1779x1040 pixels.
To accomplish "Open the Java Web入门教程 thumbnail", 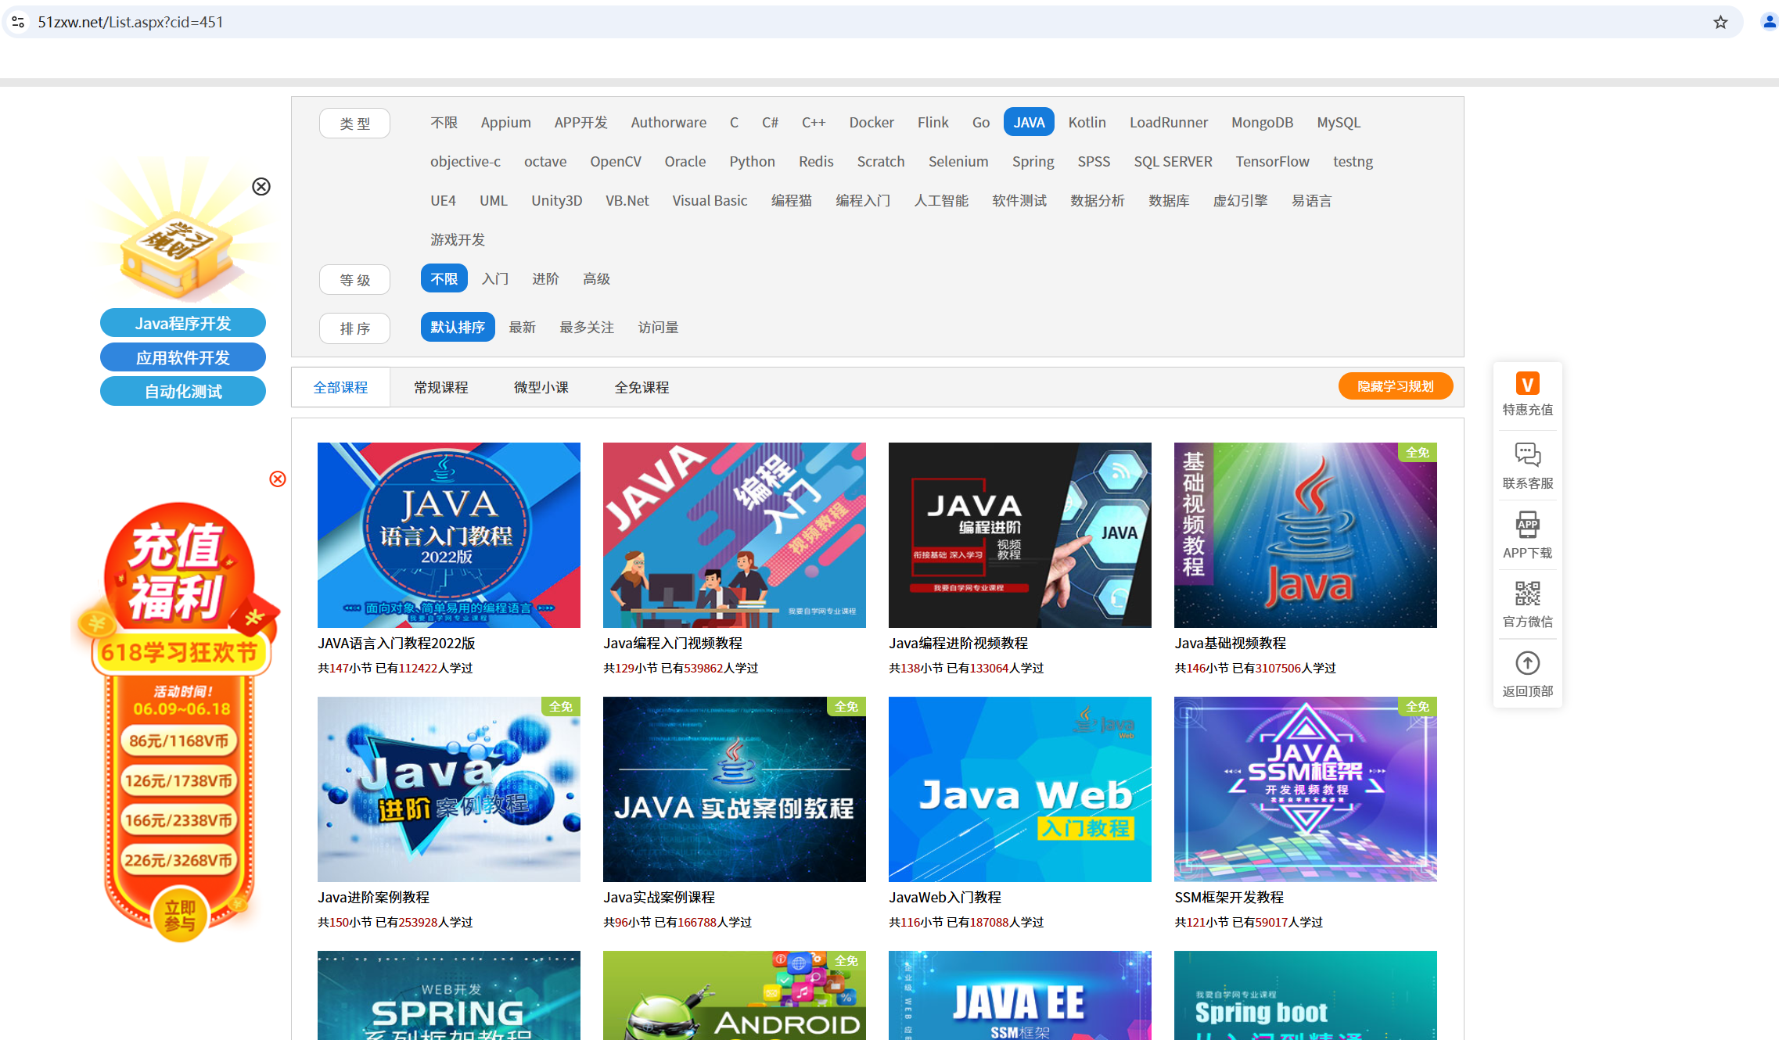I will point(1020,789).
